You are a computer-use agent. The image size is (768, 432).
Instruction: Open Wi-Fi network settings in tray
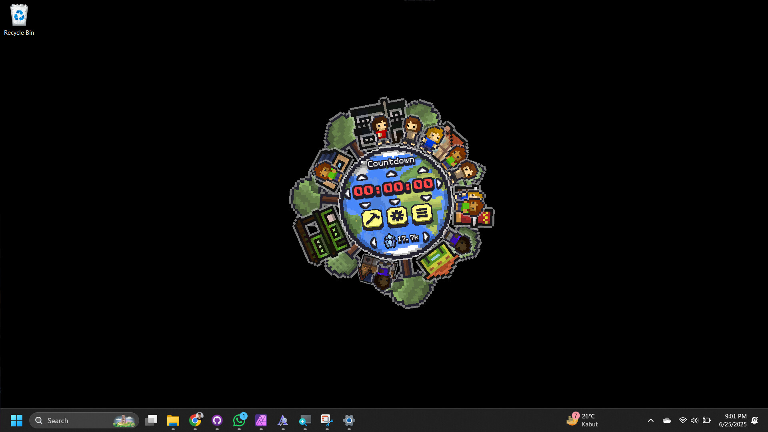pyautogui.click(x=683, y=420)
